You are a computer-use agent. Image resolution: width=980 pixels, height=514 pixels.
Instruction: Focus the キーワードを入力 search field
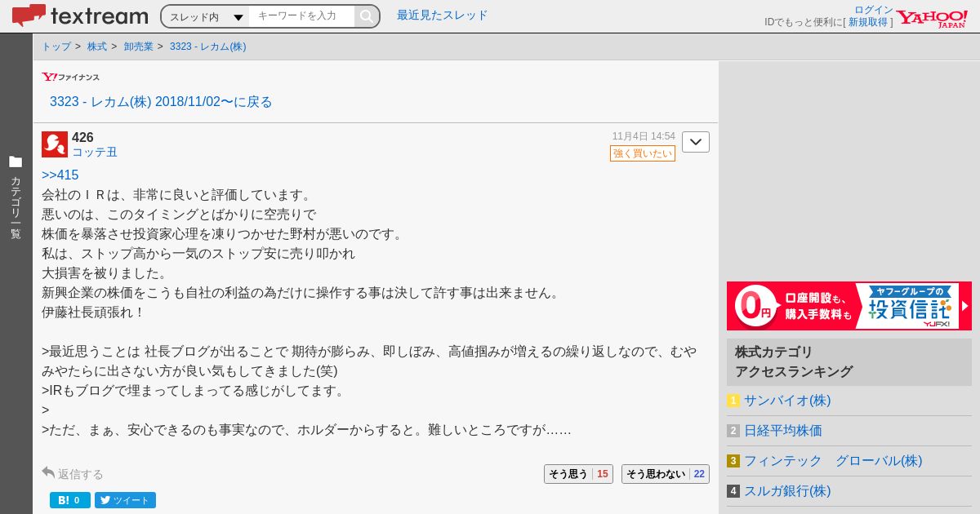click(302, 16)
